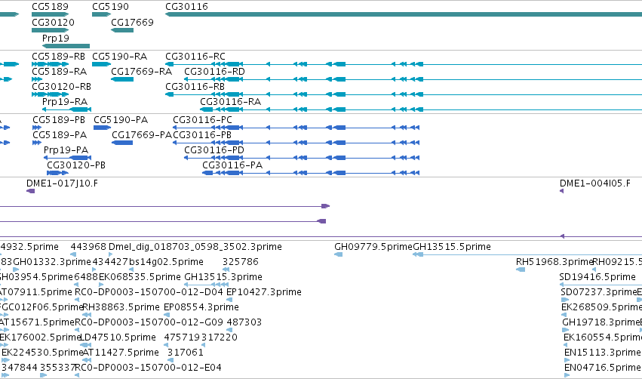The height and width of the screenshot is (379, 642).
Task: Select the bs14g02.5prime EST label
Action: [166, 261]
